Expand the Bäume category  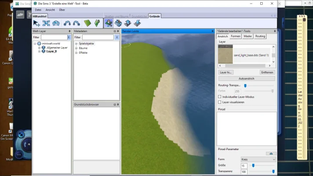coord(76,48)
